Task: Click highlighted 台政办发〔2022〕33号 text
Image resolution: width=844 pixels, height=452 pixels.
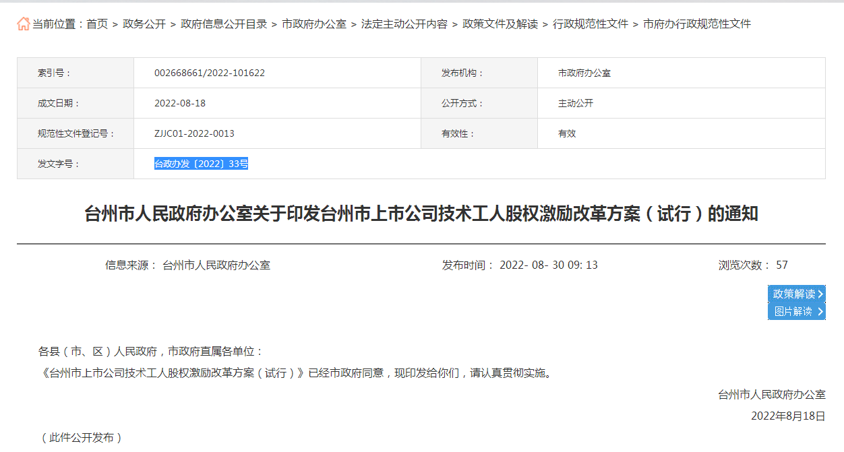Action: click(202, 164)
